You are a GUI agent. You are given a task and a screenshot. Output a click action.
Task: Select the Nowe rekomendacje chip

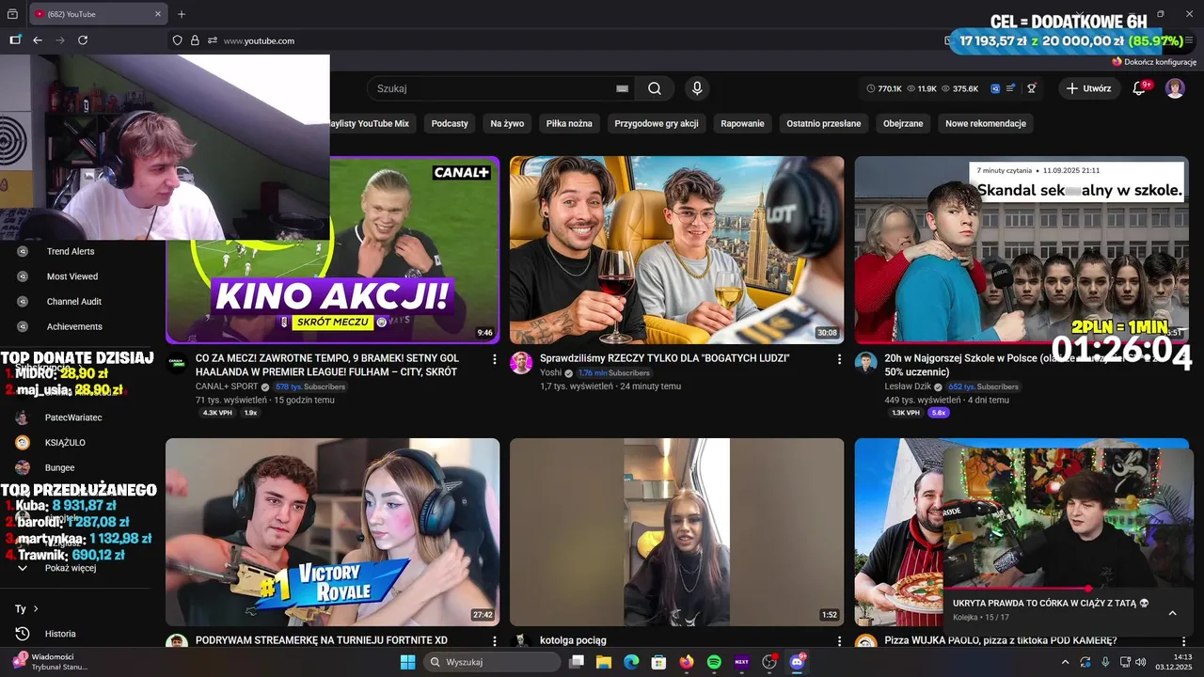[986, 123]
